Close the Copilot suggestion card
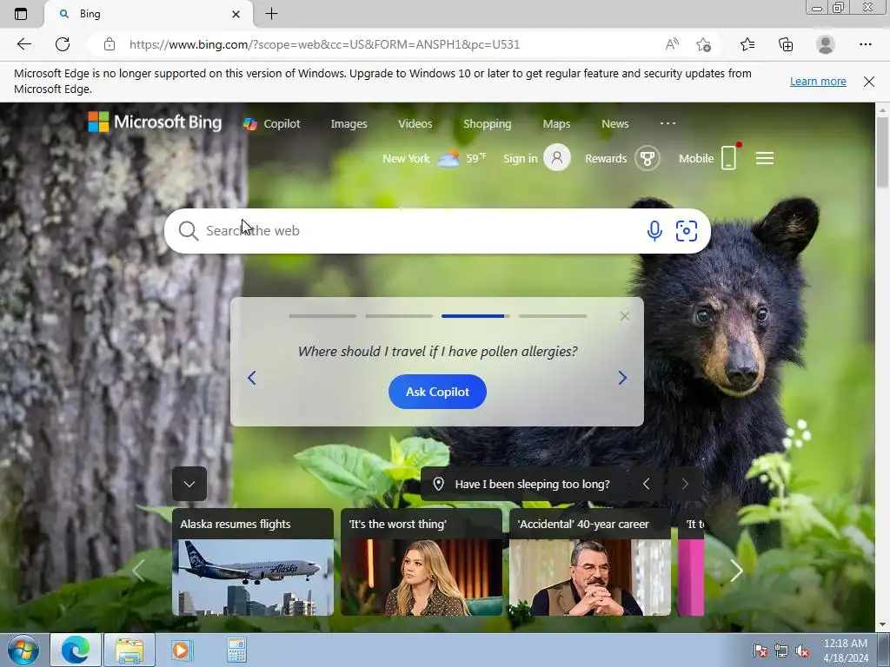 (x=624, y=316)
